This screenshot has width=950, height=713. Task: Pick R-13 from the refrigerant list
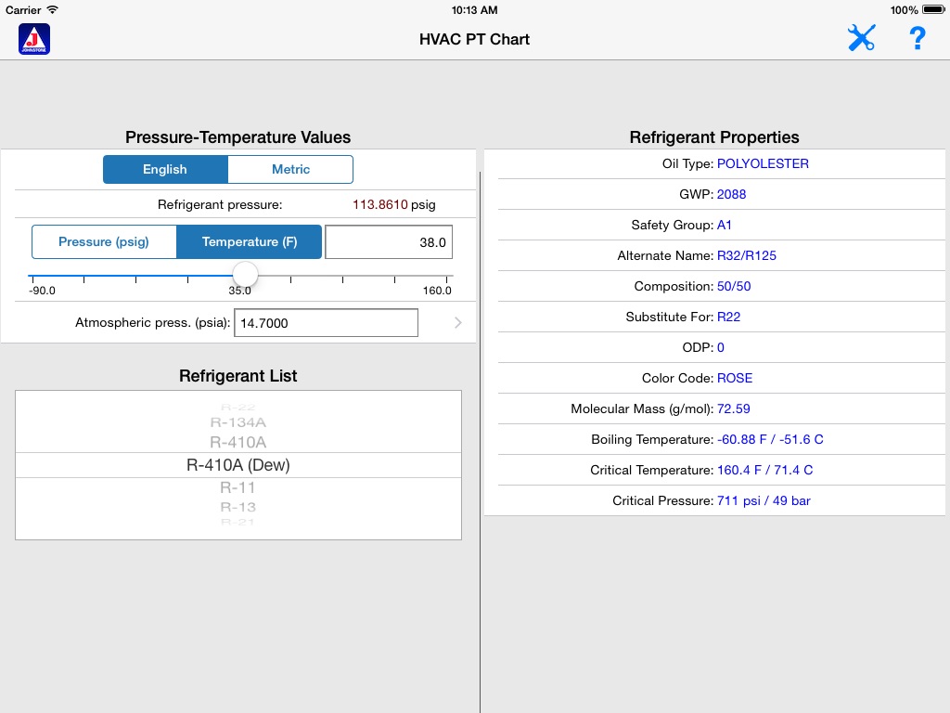pyautogui.click(x=238, y=507)
